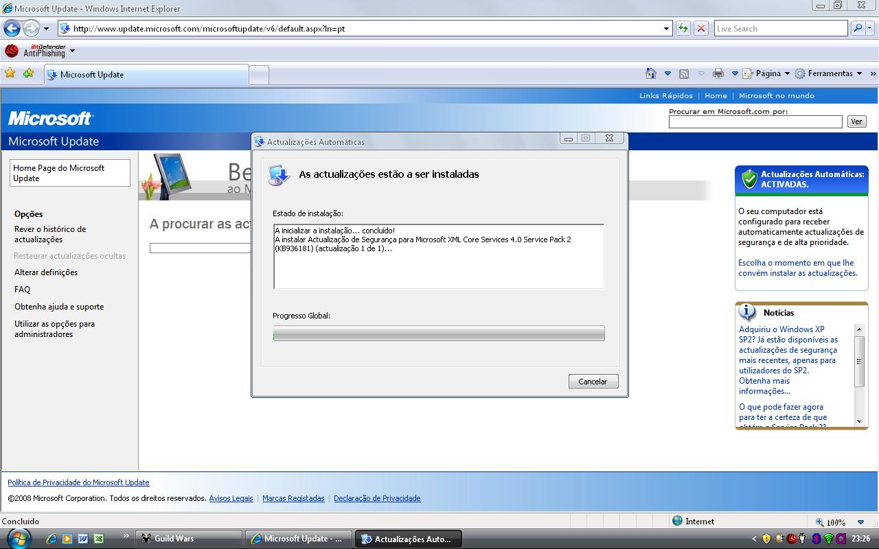Click the Notícias scrollbar thumb
The height and width of the screenshot is (549, 879).
click(x=859, y=361)
